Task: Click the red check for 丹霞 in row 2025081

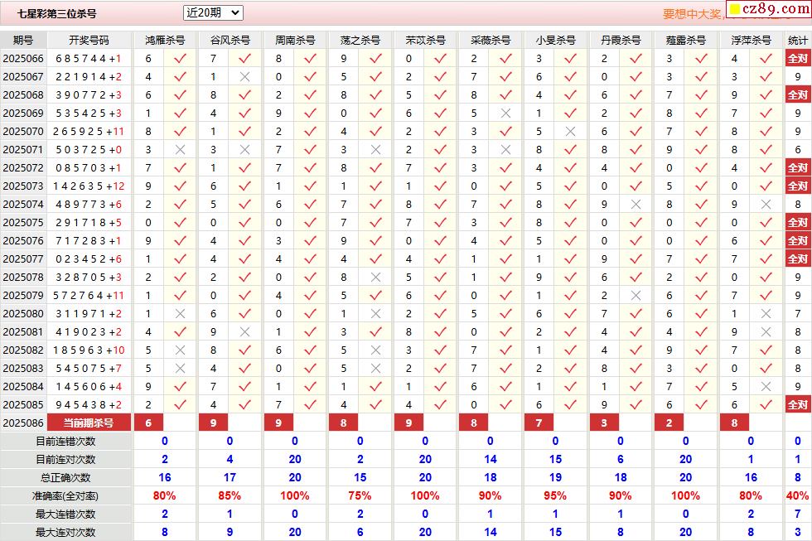Action: pos(636,332)
